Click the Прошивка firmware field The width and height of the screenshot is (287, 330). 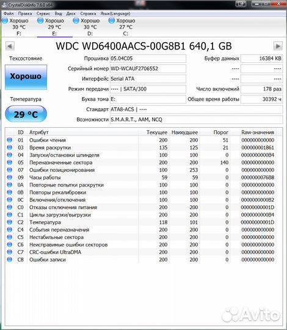coord(148,59)
